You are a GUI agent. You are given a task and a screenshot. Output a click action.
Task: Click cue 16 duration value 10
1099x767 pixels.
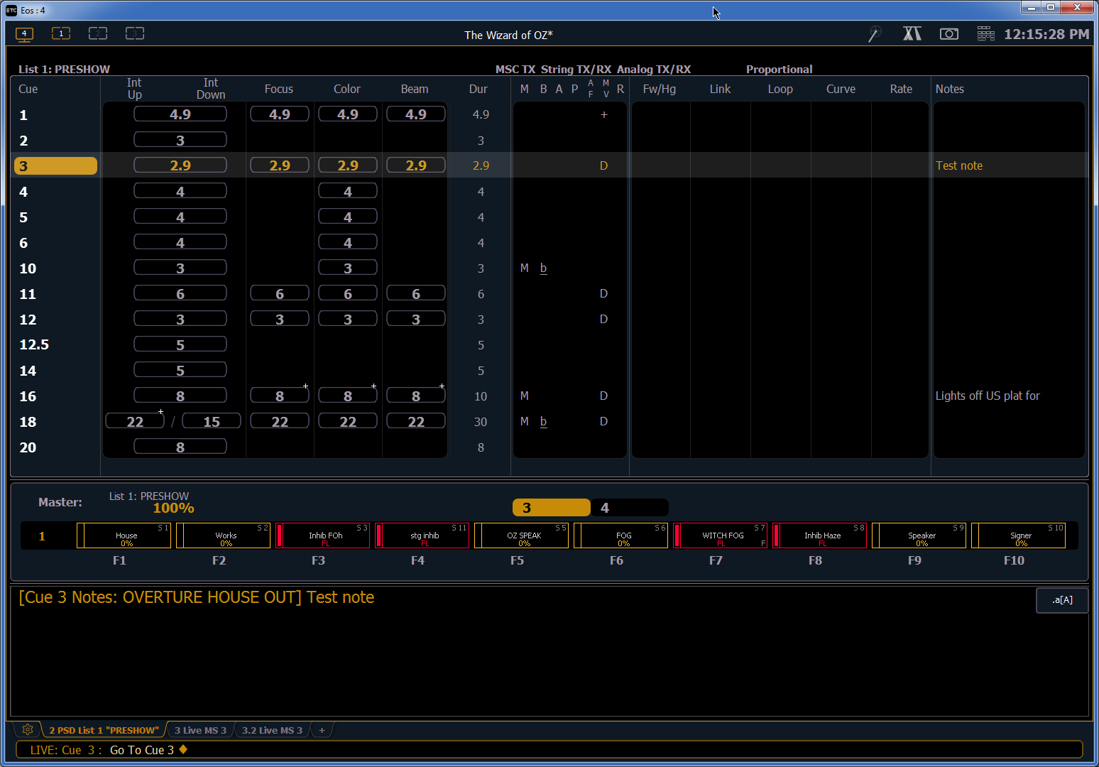click(481, 396)
